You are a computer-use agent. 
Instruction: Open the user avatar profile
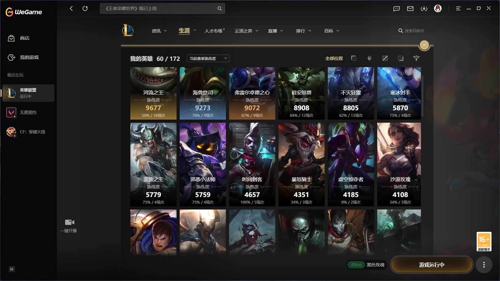(438, 9)
